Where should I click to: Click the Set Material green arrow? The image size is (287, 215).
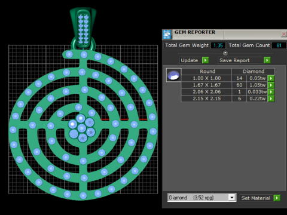tap(277, 198)
